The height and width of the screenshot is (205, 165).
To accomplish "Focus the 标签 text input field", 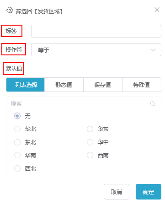I will click(x=96, y=31).
